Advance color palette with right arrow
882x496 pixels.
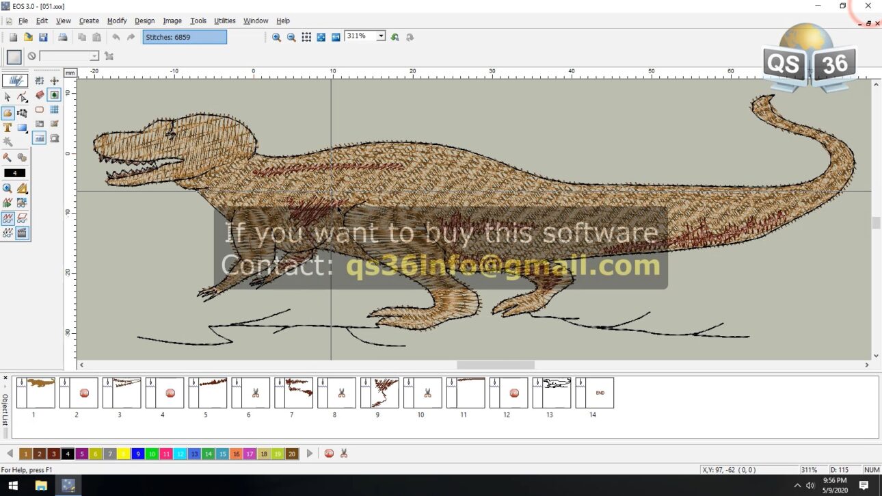point(310,454)
